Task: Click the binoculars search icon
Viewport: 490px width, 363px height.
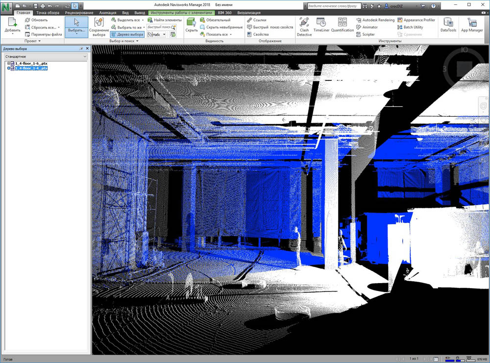Action: pos(365,6)
